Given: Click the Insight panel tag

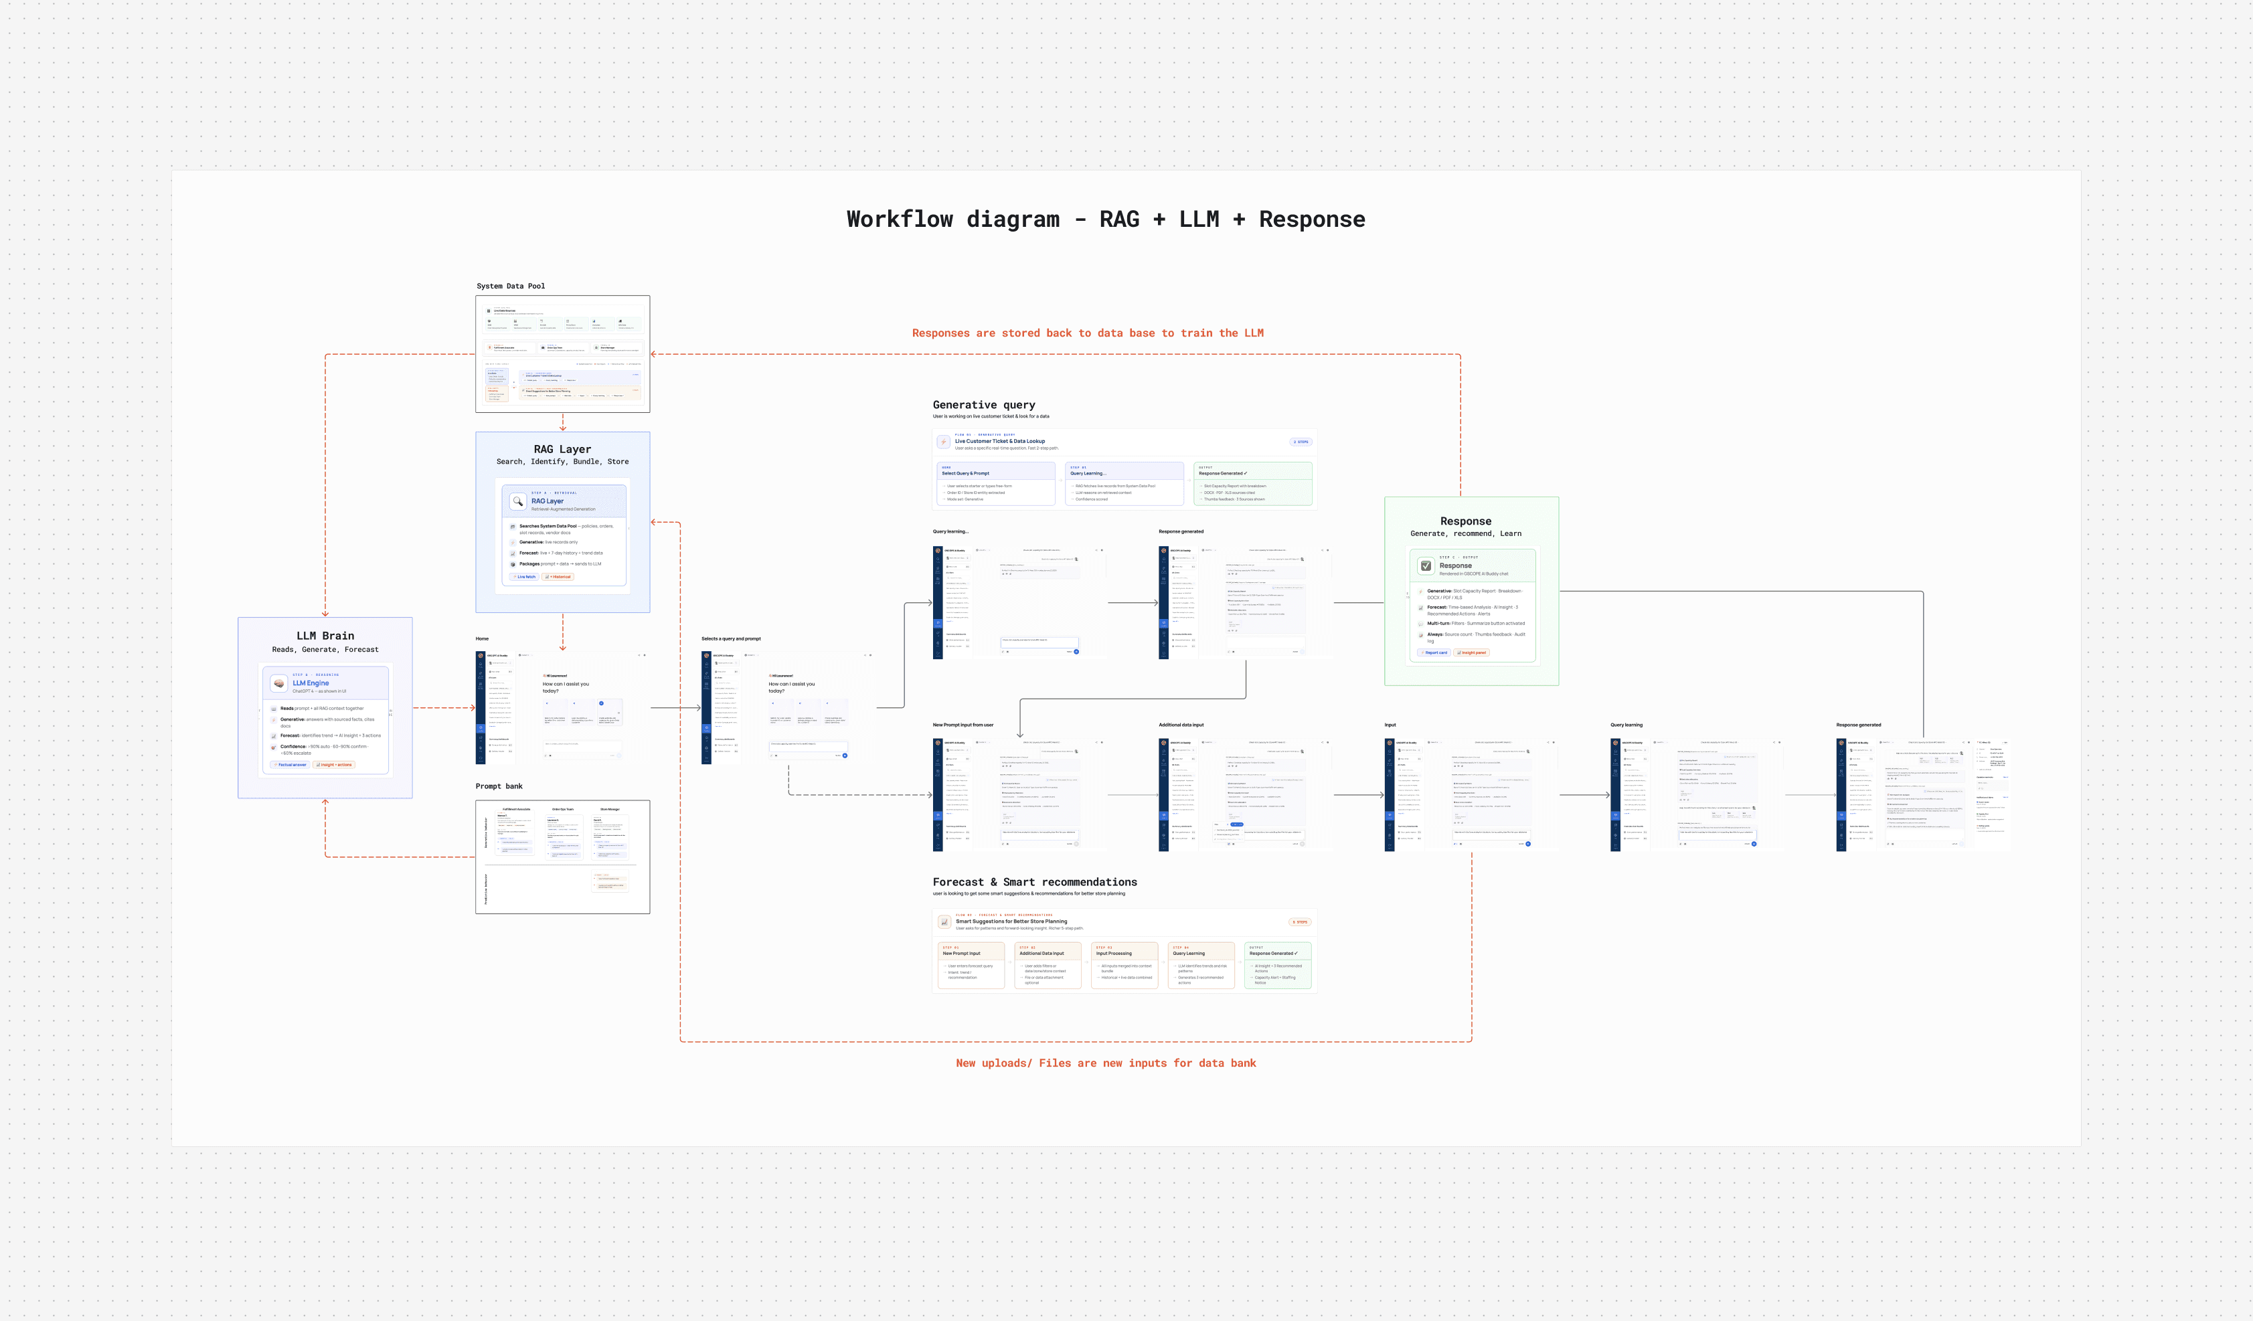Looking at the screenshot, I should pyautogui.click(x=1472, y=652).
